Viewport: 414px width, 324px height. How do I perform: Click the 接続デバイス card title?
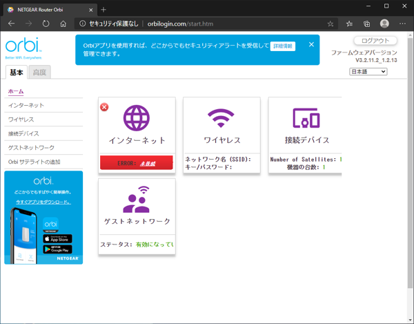pos(307,140)
